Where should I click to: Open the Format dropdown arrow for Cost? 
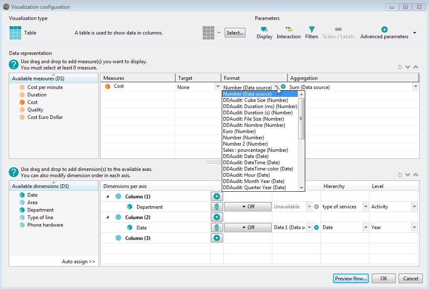[276, 87]
